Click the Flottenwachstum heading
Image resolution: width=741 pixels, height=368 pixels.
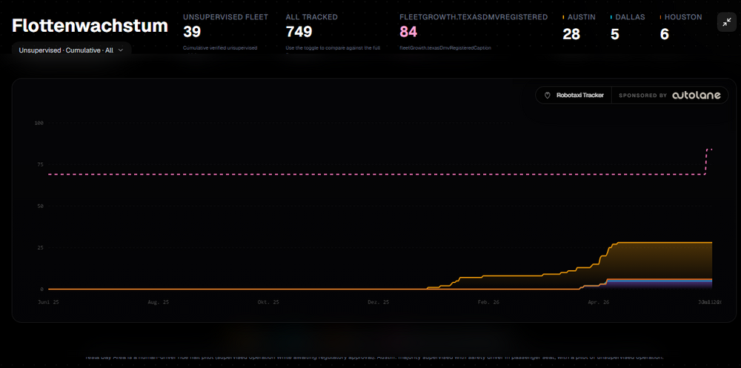90,26
